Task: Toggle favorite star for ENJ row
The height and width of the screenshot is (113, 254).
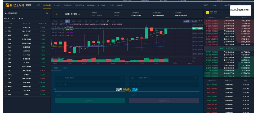Action: [x=6, y=91]
